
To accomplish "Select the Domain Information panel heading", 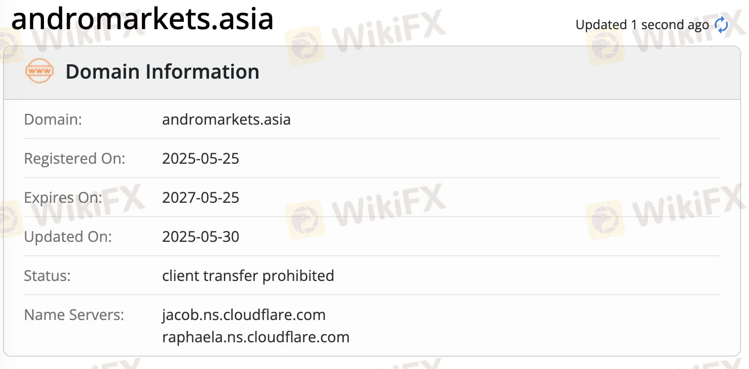I will coord(162,72).
